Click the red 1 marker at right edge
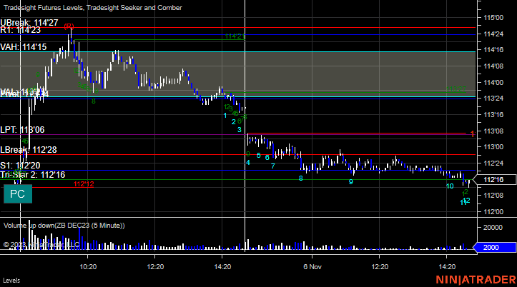Viewport: 517px width, 287px height. click(x=472, y=134)
